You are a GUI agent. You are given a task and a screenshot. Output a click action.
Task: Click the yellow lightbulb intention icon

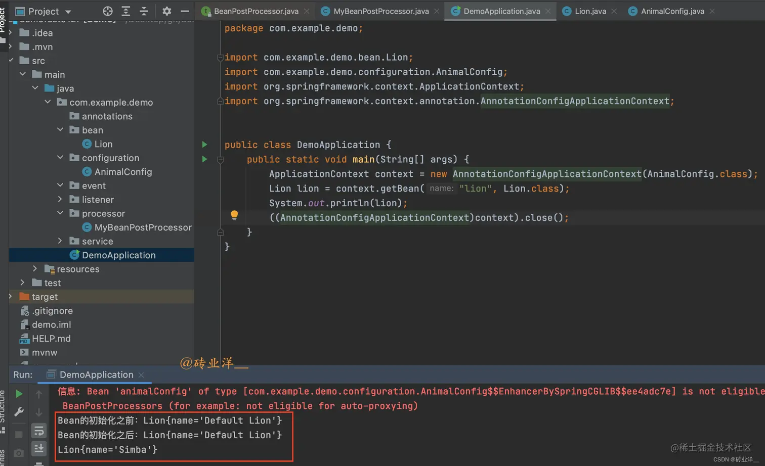[x=234, y=215]
